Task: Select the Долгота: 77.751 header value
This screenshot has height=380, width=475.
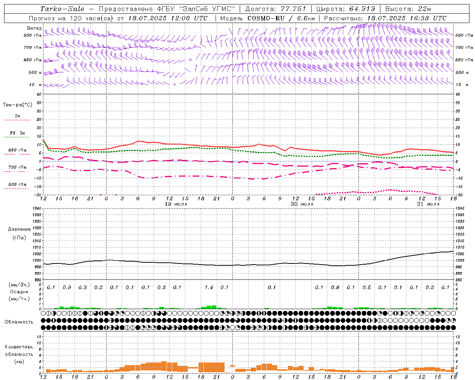Action: 276,9
